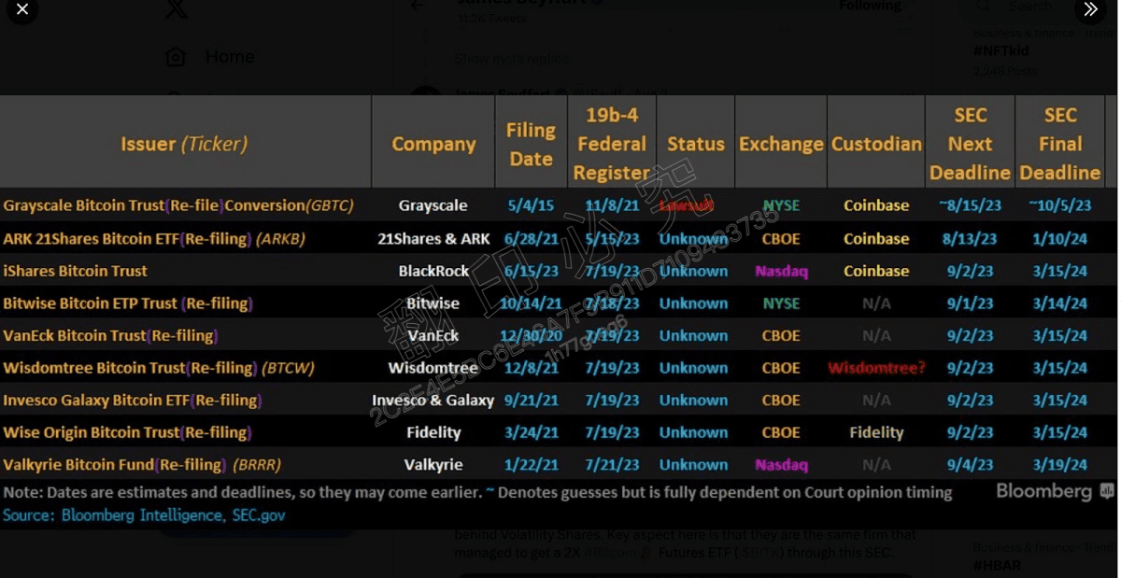Open the Home label in background navigation
This screenshot has height=578, width=1121.
[x=230, y=57]
